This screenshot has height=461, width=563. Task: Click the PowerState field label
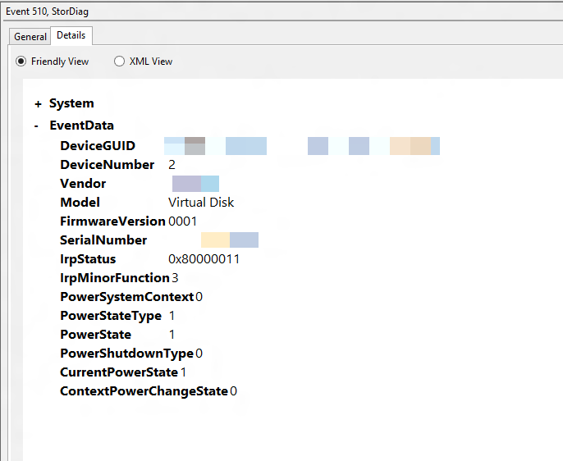point(96,335)
